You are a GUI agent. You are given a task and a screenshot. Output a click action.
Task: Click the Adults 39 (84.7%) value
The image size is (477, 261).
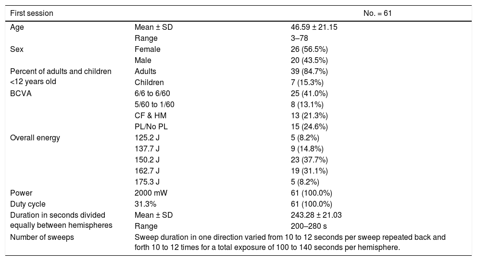306,72
